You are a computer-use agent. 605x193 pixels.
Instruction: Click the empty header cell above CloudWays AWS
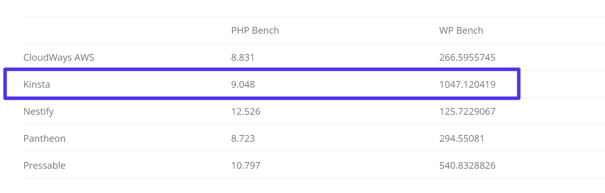[118, 31]
